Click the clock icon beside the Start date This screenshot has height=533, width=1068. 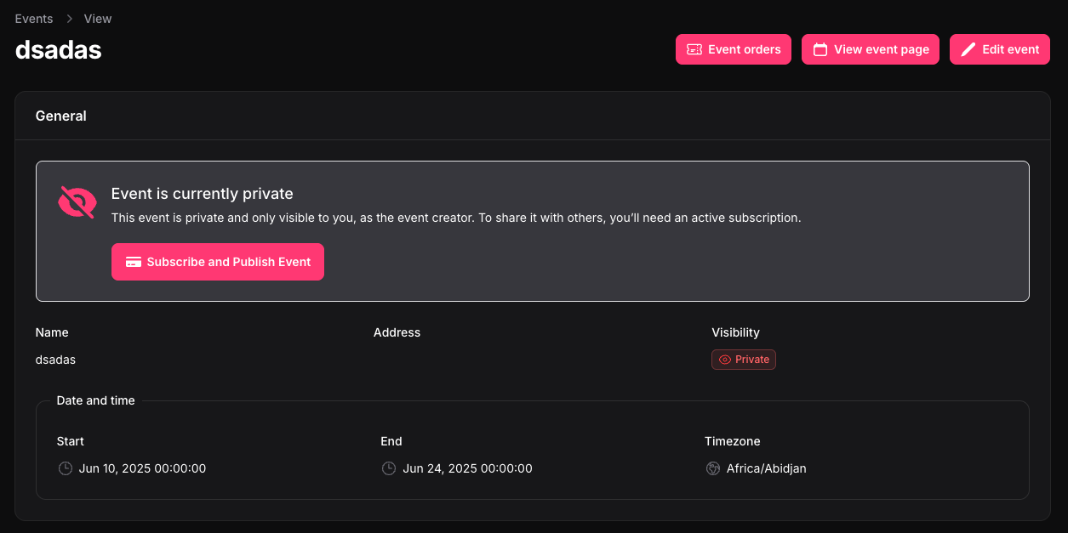pos(65,468)
